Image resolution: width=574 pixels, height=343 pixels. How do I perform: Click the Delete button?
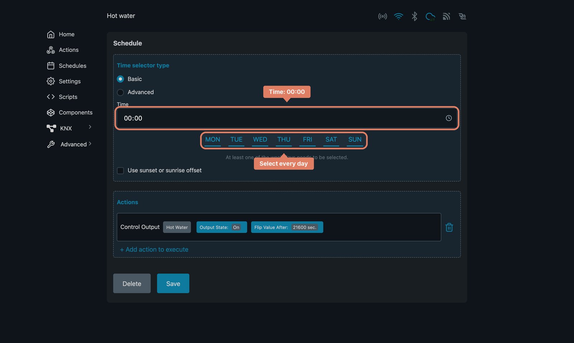click(132, 283)
